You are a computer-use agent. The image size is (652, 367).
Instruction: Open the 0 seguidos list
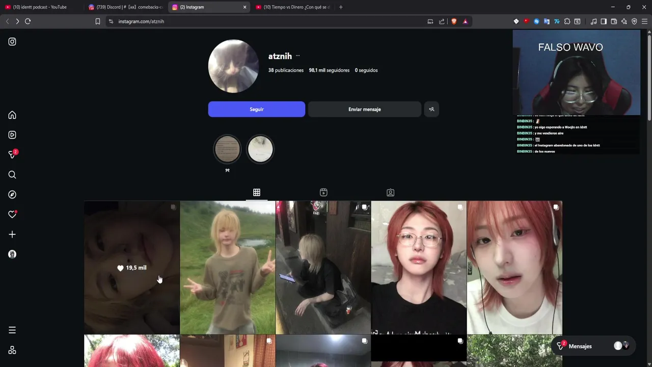coord(366,70)
